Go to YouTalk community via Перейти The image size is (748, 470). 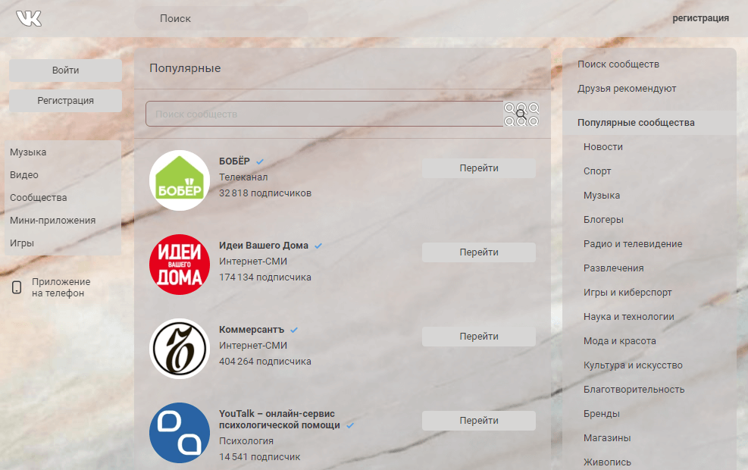(x=478, y=421)
